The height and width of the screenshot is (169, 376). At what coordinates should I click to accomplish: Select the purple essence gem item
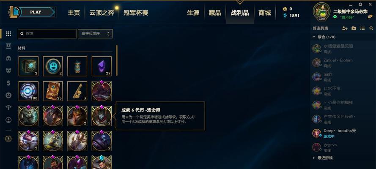point(102,66)
